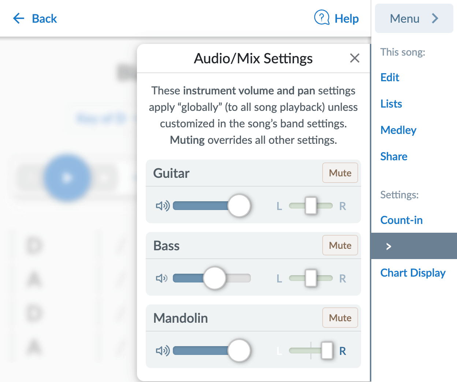The height and width of the screenshot is (382, 457).
Task: Close the Audio/Mix Settings dialog
Action: click(354, 58)
